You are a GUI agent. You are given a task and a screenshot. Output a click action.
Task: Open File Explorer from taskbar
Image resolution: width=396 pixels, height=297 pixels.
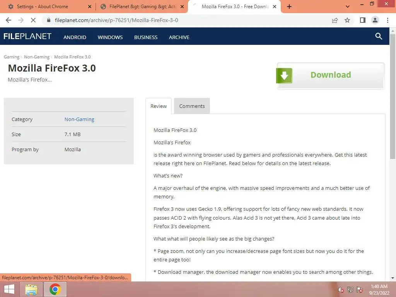tap(31, 289)
